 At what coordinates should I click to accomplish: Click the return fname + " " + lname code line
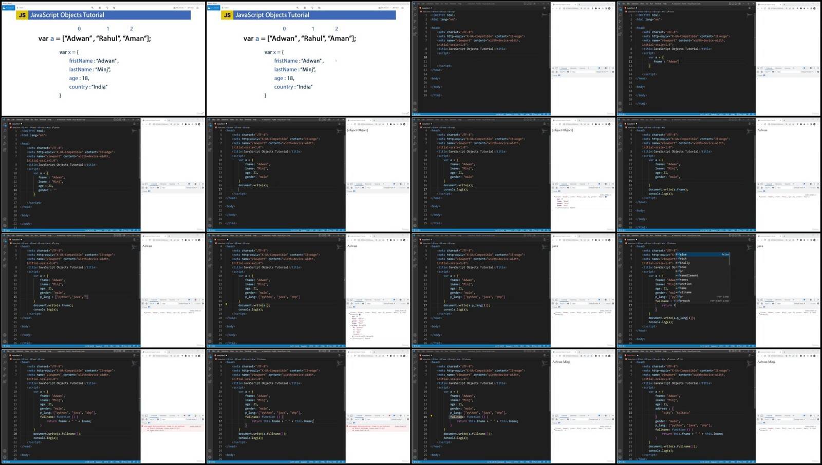pyautogui.click(x=69, y=421)
